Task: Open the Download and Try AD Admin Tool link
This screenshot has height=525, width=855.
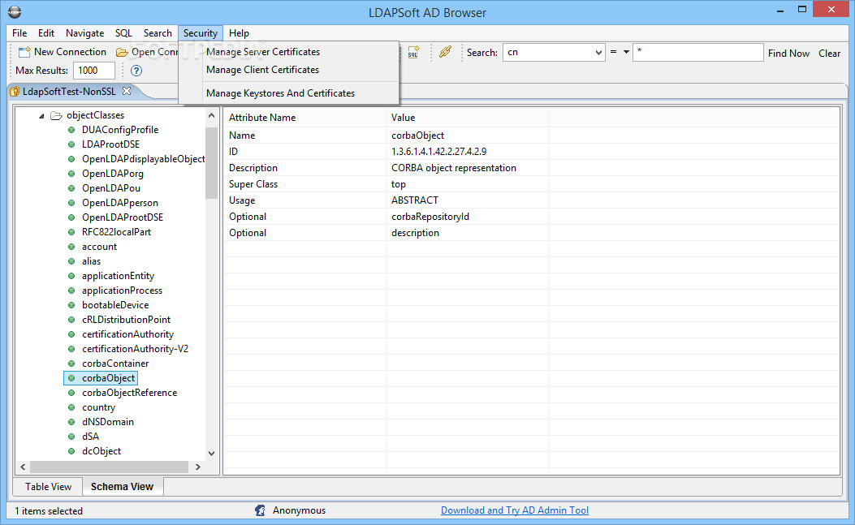Action: [x=514, y=510]
